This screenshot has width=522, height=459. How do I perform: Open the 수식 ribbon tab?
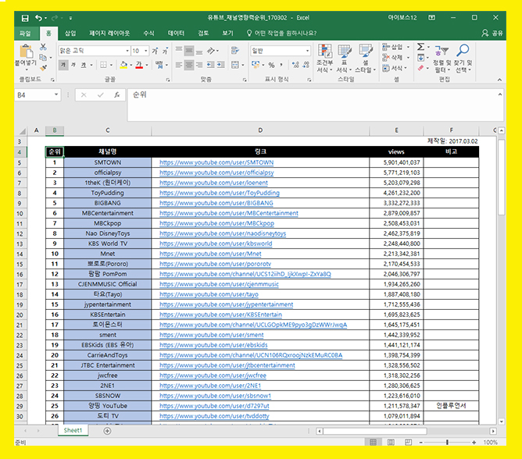pos(148,34)
